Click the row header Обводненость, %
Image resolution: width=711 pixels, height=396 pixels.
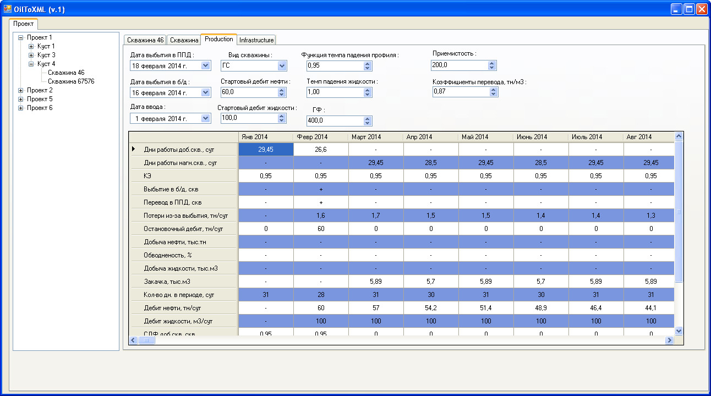click(x=183, y=255)
